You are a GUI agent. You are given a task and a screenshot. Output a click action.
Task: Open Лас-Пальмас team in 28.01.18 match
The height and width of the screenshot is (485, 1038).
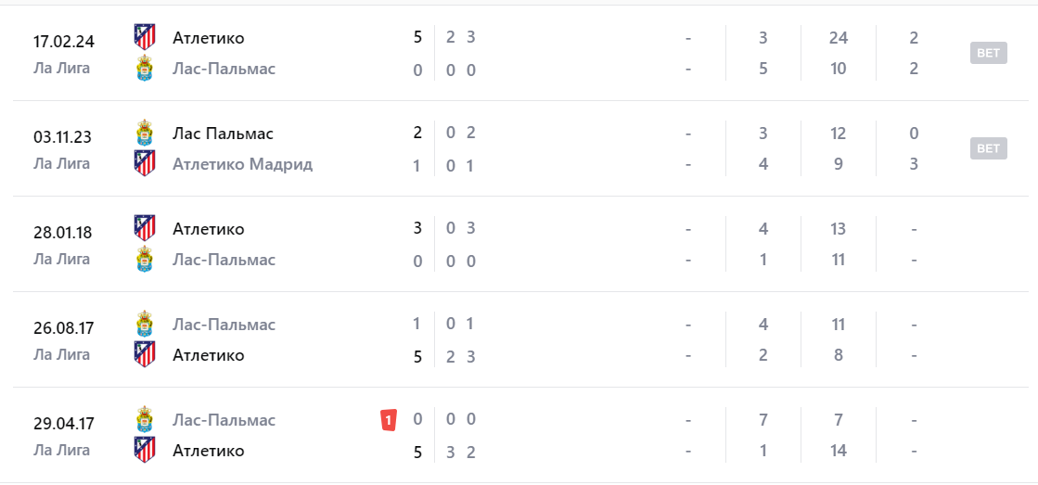pos(224,260)
